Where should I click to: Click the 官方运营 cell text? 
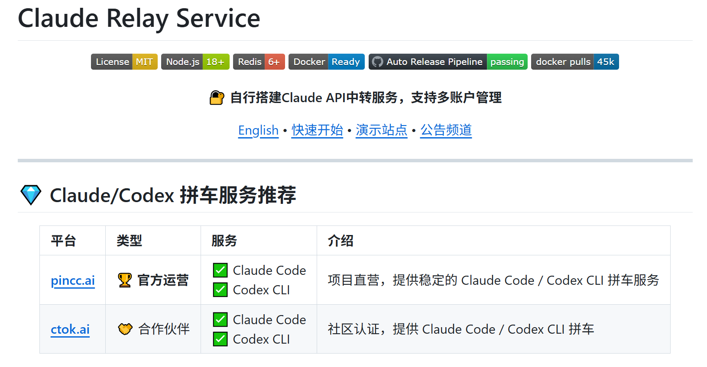click(163, 280)
